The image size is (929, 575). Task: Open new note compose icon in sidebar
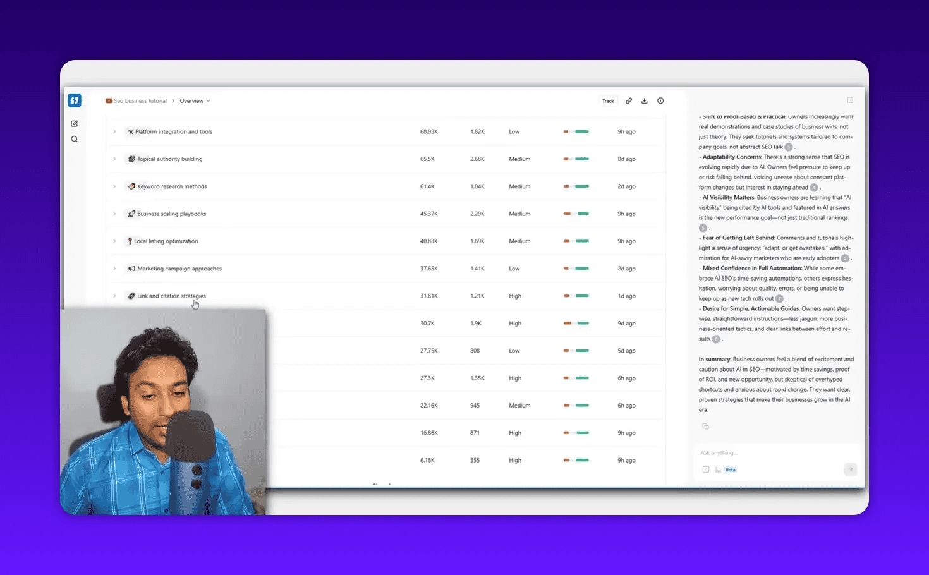tap(75, 124)
